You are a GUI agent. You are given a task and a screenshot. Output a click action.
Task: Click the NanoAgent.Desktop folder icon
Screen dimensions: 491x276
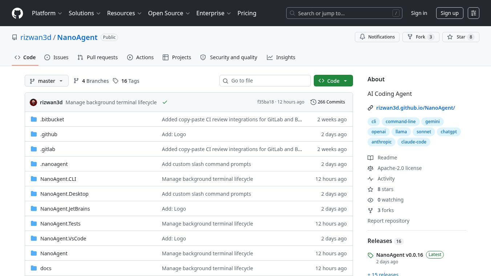(34, 194)
